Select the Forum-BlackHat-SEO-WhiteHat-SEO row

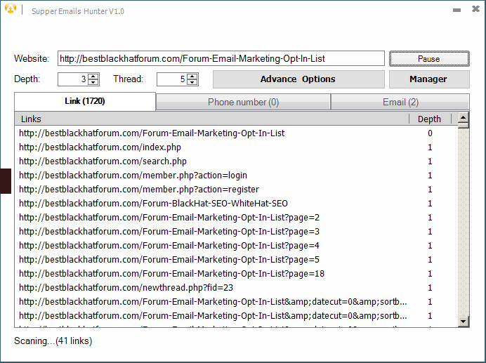236,204
